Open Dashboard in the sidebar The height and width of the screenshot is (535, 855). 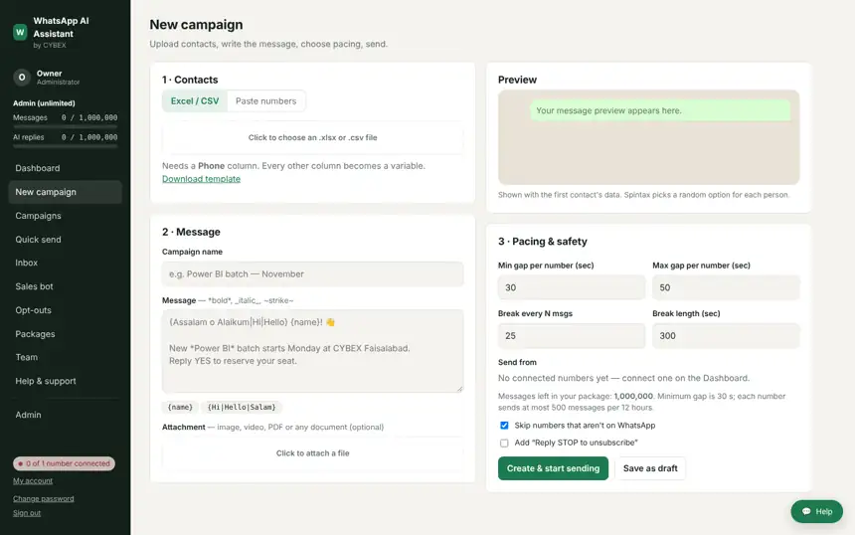click(65, 168)
